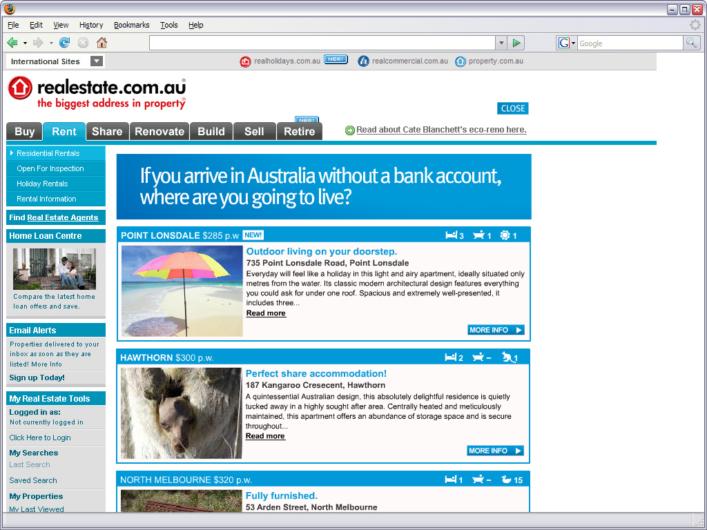Click the bedroom icon on Point Lonsdale listing

(452, 235)
